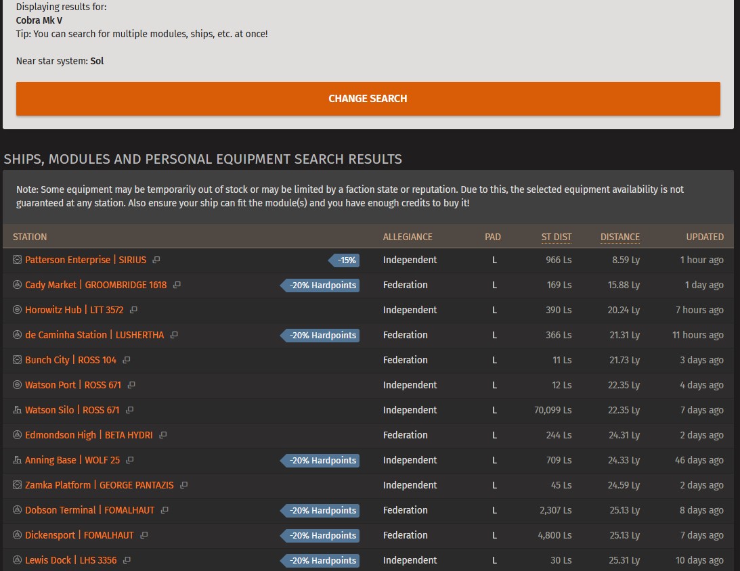Click copy icon next to Patterson Enterprise
Image resolution: width=740 pixels, height=571 pixels.
(156, 260)
